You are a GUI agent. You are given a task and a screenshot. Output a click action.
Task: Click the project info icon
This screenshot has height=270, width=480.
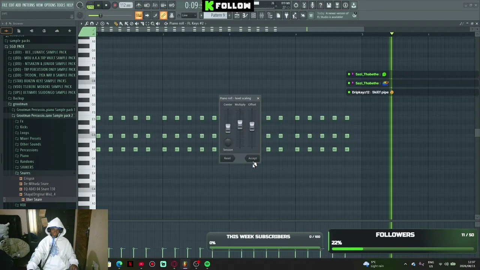pyautogui.click(x=345, y=5)
